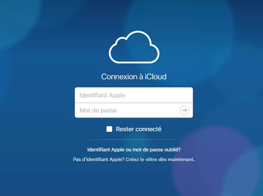The height and width of the screenshot is (196, 263).
Task: Click the Pas d'identifiant Apple? text
Action: 99,159
